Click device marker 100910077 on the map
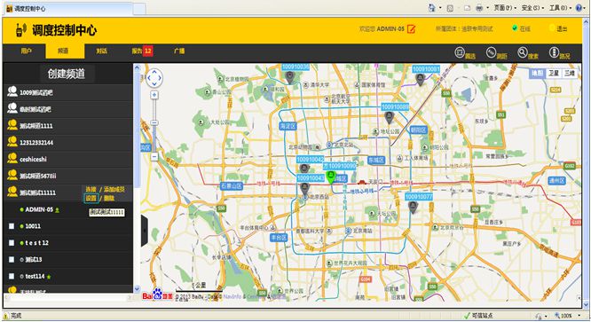Viewport: 591px width, 322px height. click(414, 208)
